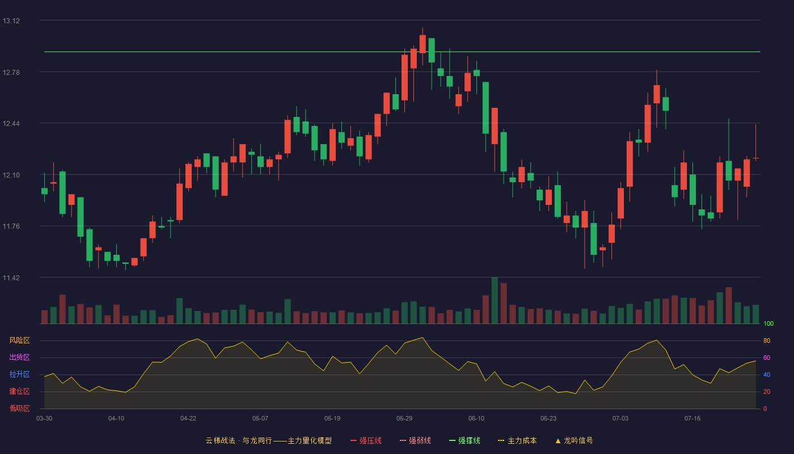Screen dimensions: 794x454
Task: Click the 04-10 date axis label
Action: point(116,418)
